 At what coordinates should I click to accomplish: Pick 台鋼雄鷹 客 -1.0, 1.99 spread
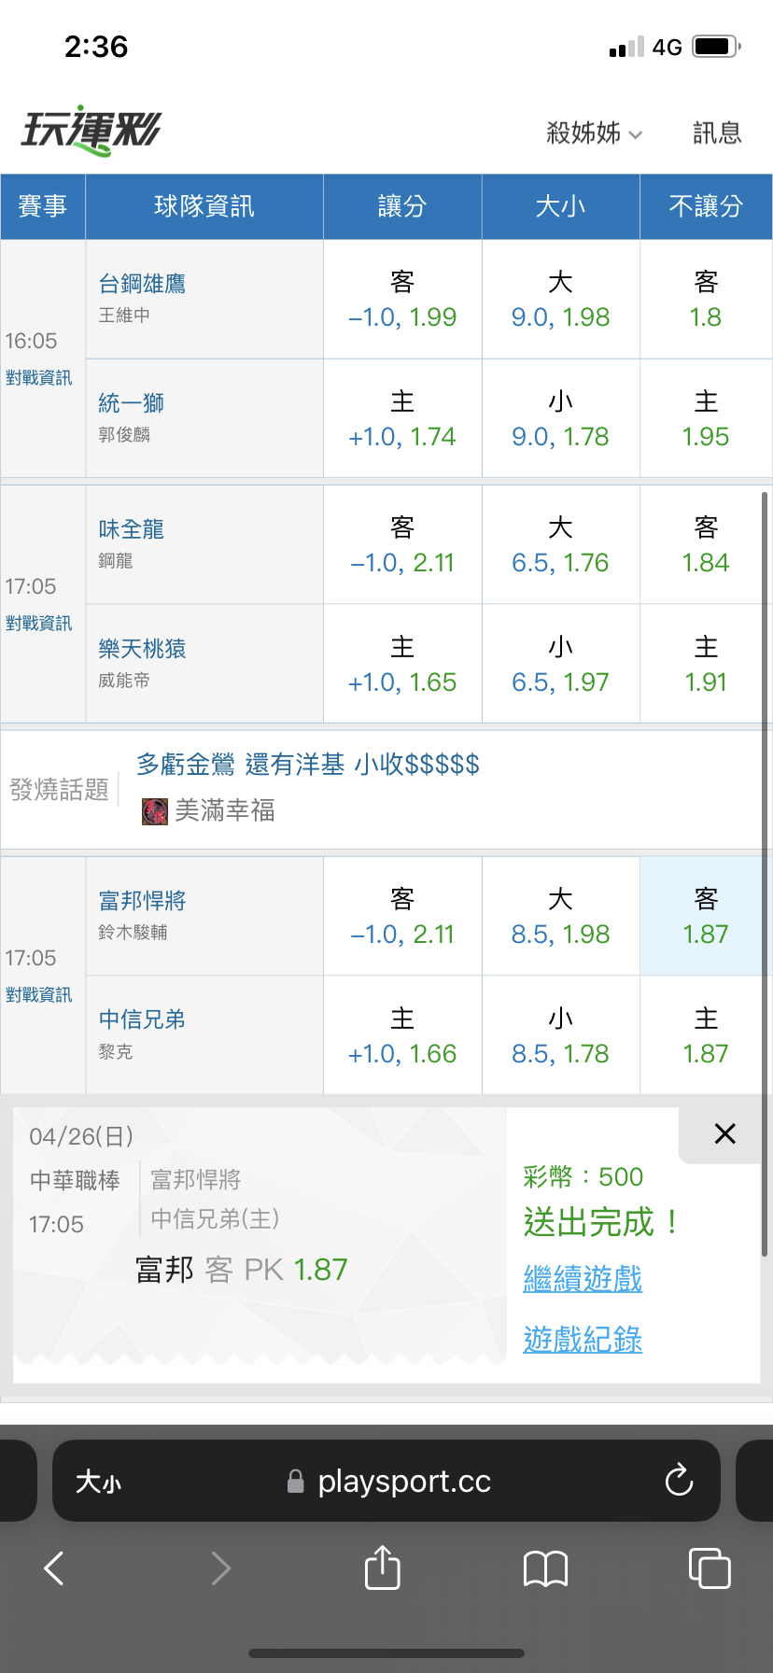point(402,300)
